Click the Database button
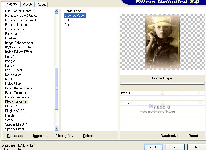This screenshot has width=206, height=150. click(15, 136)
